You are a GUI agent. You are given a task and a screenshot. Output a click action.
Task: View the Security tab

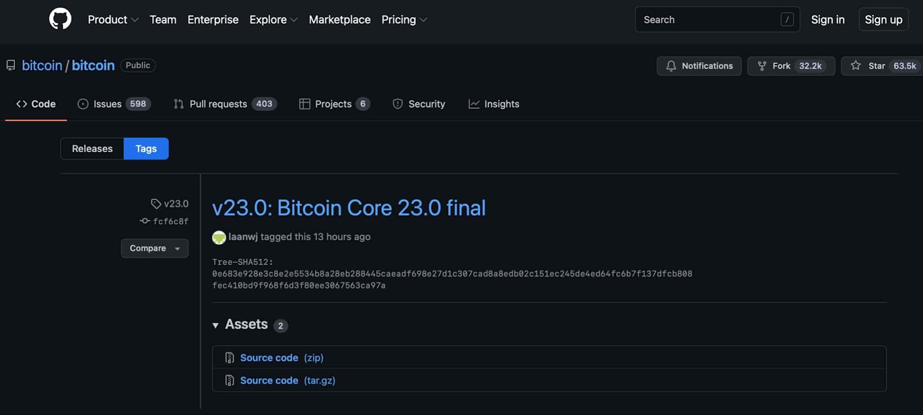(x=419, y=104)
